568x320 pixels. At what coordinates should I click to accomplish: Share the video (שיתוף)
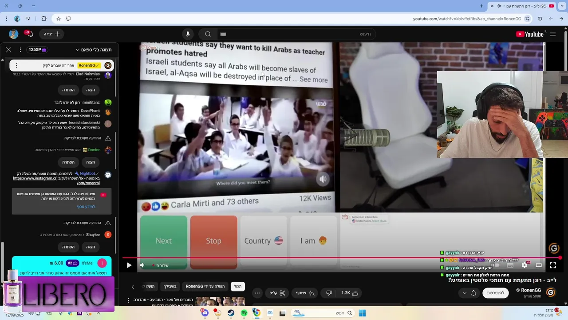pos(305,293)
